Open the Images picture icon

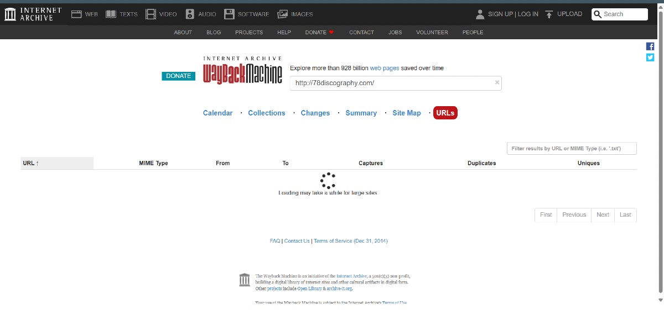(x=282, y=14)
